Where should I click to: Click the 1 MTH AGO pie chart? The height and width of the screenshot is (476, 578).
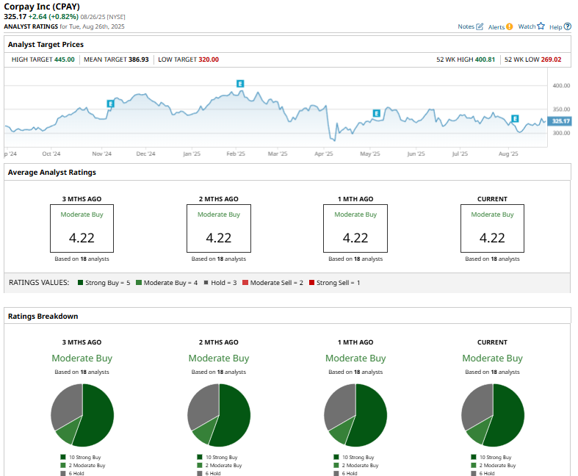pyautogui.click(x=355, y=415)
